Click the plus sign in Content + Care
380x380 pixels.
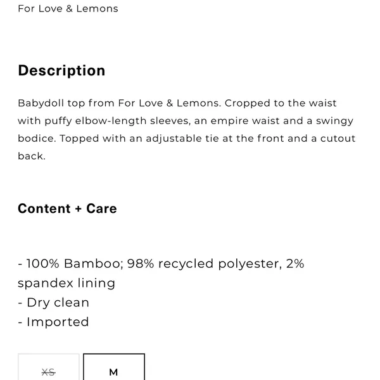coord(79,209)
